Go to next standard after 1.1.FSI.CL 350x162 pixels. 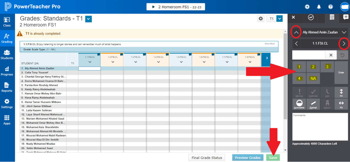click(x=344, y=43)
